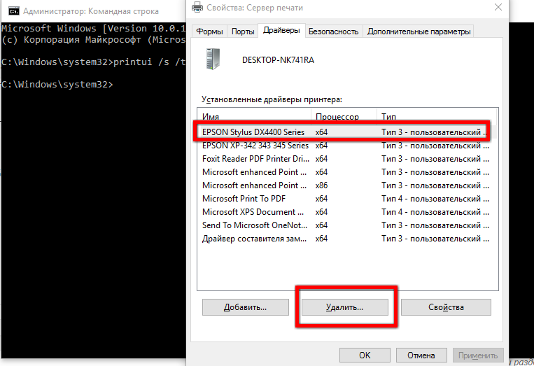
Task: Open the Драйверы tab
Action: 281,30
